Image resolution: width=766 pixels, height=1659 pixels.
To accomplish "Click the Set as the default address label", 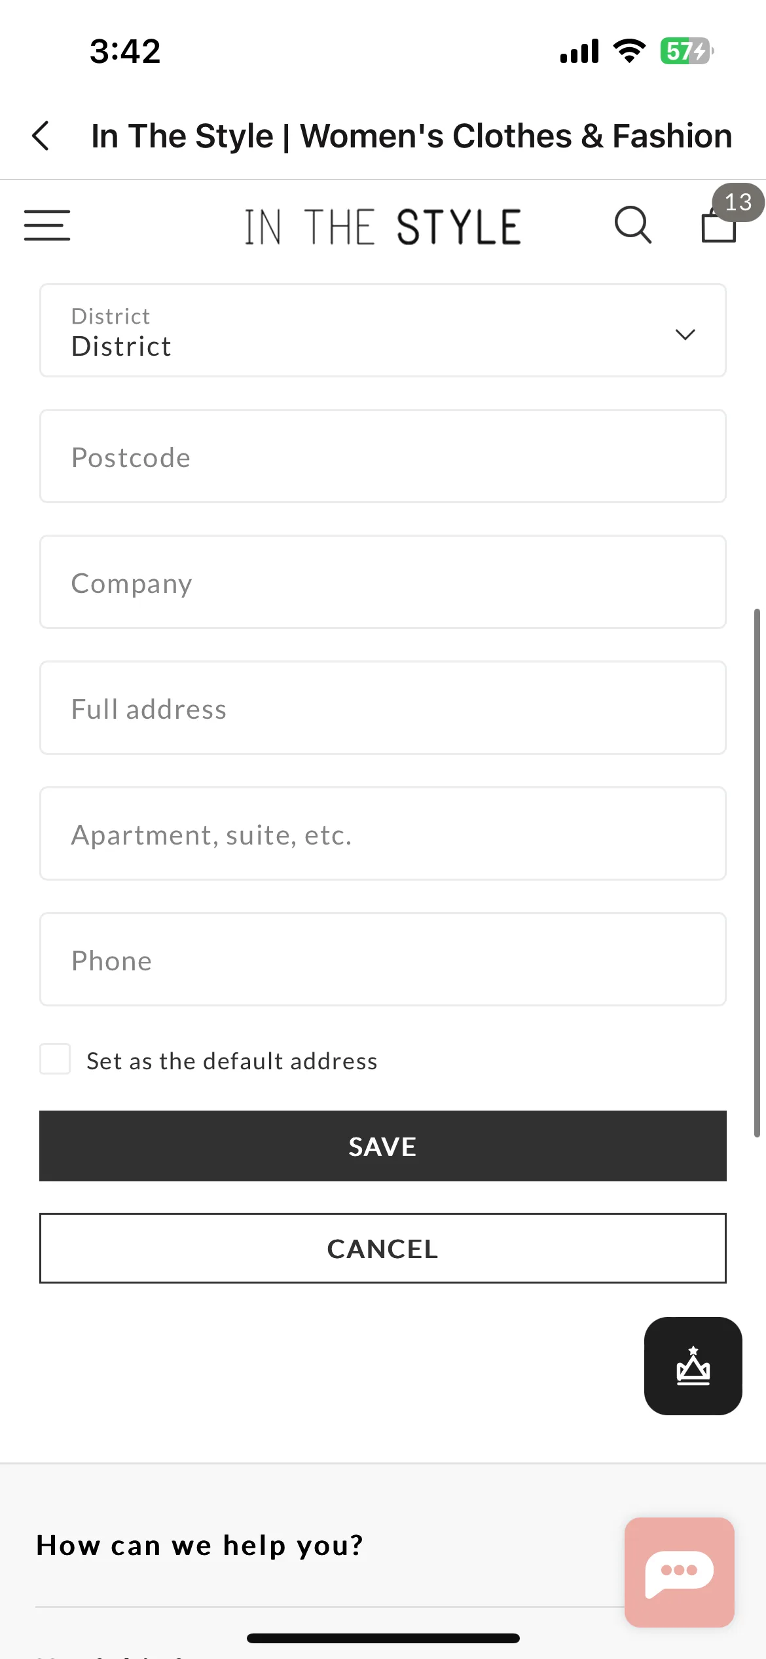I will tap(232, 1061).
